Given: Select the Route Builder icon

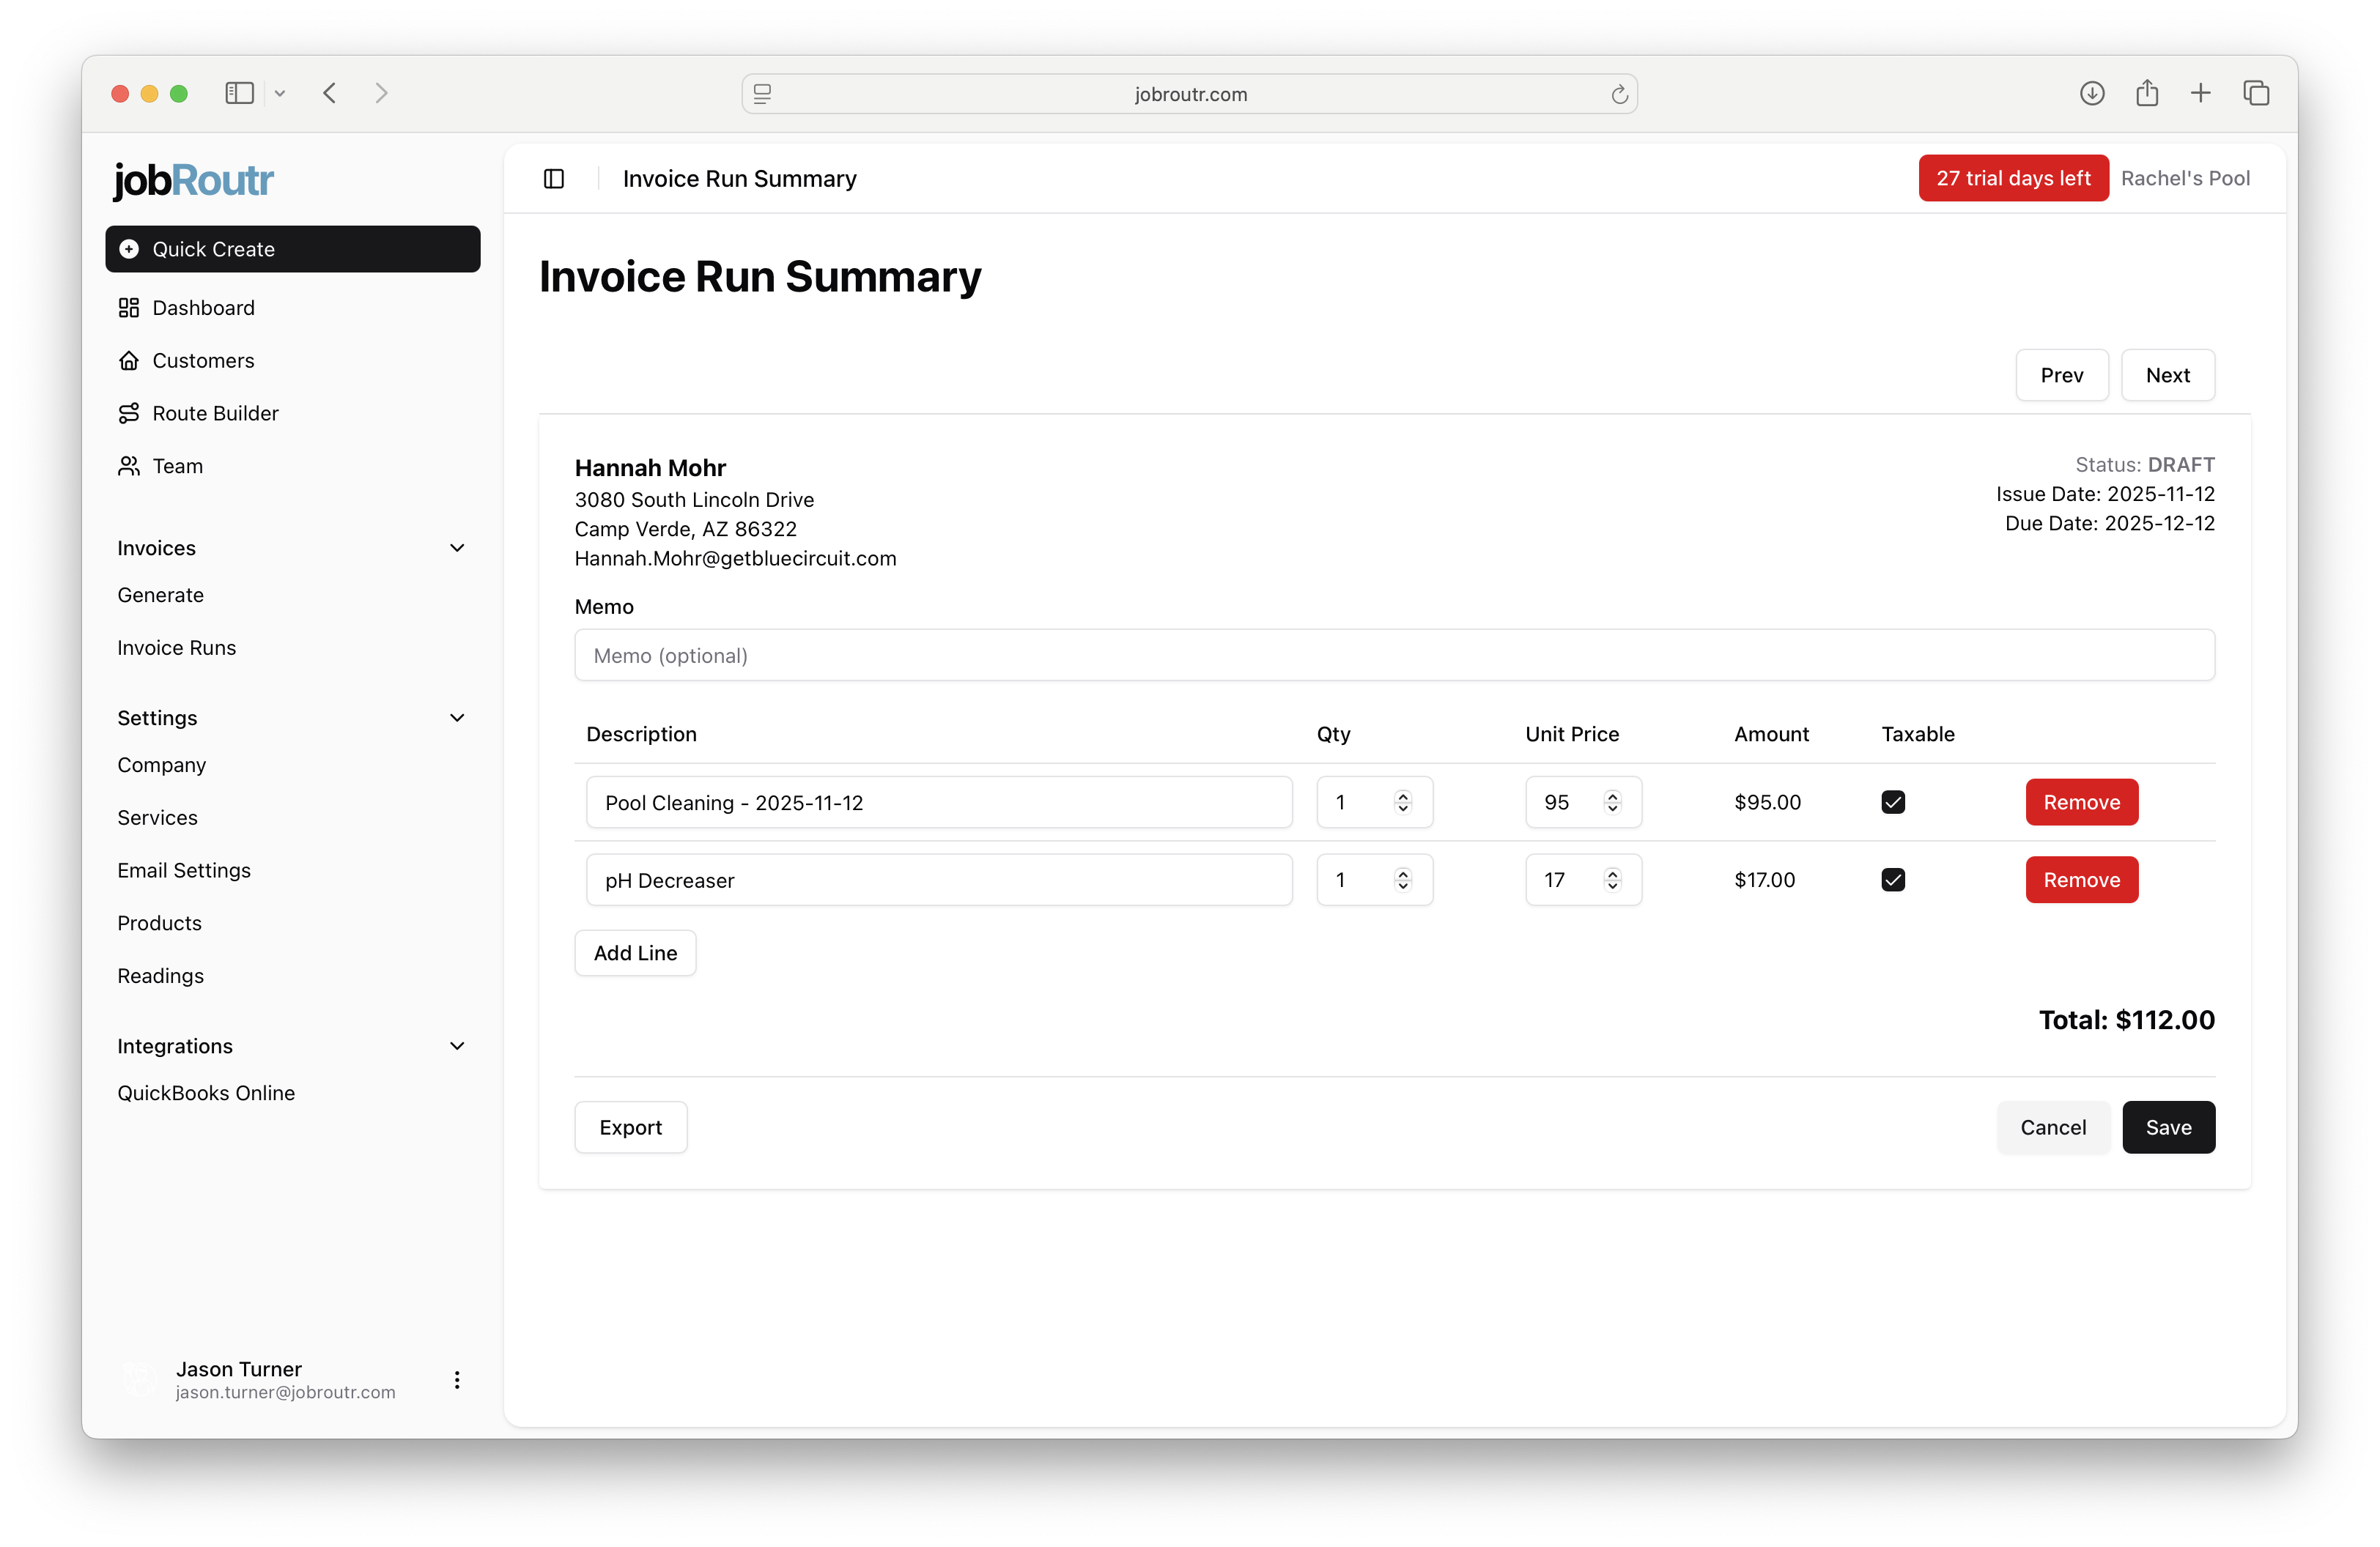Looking at the screenshot, I should pyautogui.click(x=130, y=412).
